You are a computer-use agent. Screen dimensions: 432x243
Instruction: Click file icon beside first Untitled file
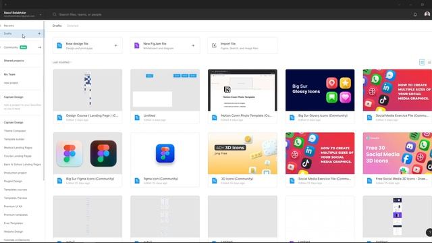point(137,117)
